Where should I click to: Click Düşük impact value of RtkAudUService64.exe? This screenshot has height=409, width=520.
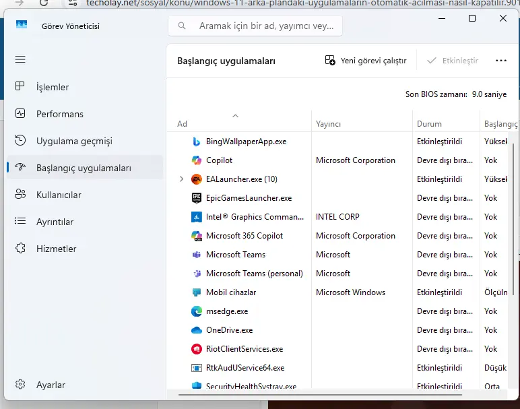[x=496, y=368]
